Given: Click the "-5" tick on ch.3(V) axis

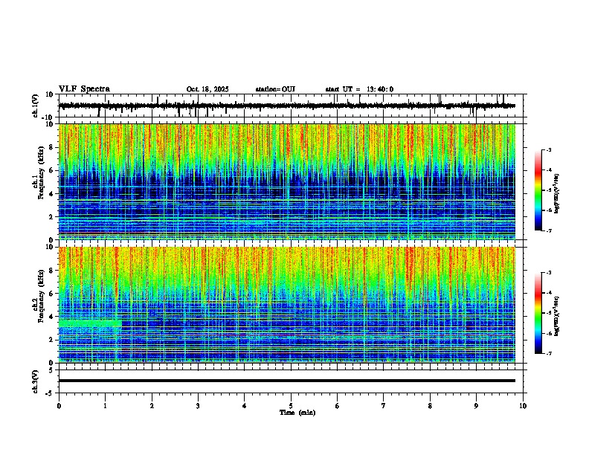Looking at the screenshot, I should pyautogui.click(x=50, y=393).
